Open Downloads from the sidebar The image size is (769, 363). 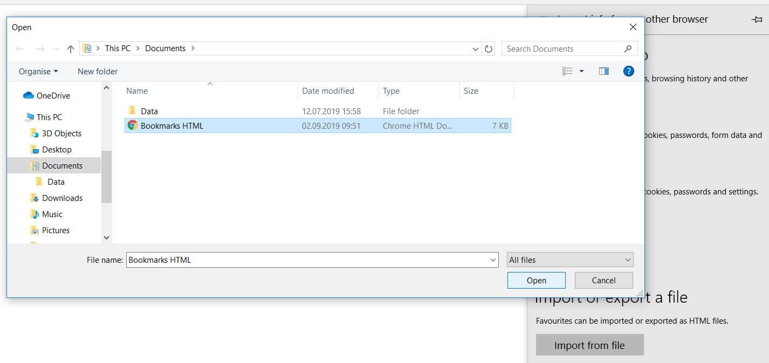(x=61, y=198)
